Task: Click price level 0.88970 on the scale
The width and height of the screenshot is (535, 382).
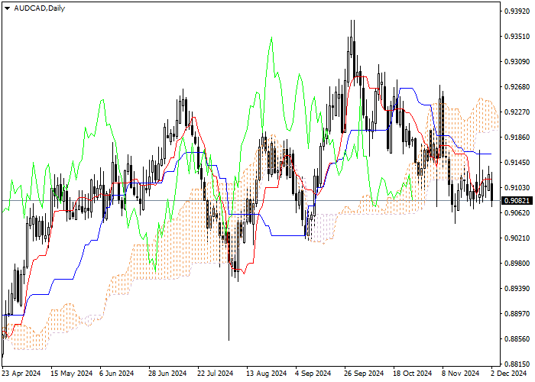Action: click(x=517, y=313)
